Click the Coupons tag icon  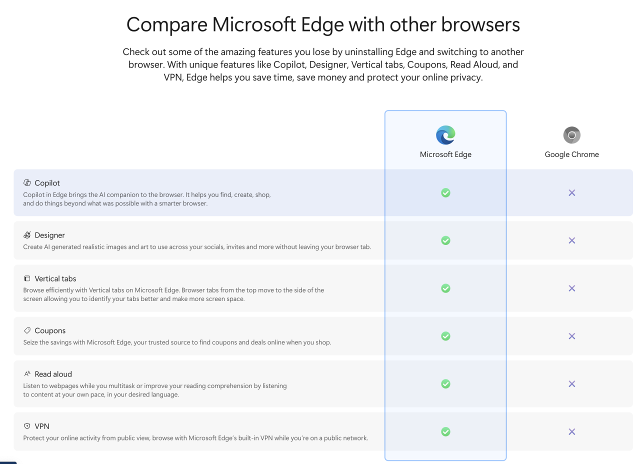(x=27, y=330)
